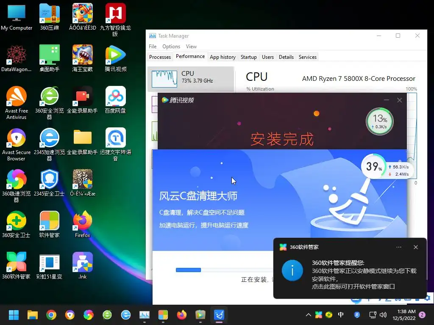Screen dimensions: 434x325
Task: Open 360极速浏览器 desktop shortcut
Action: (17, 186)
